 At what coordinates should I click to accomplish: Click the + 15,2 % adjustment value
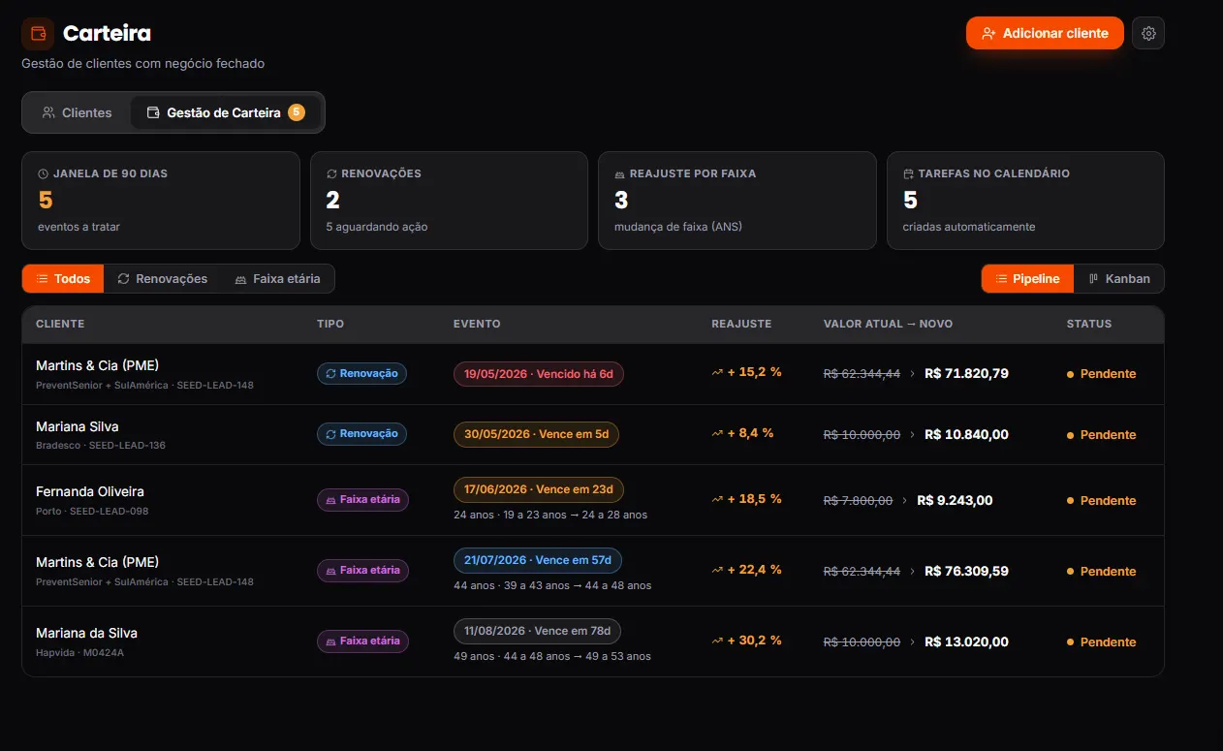[x=746, y=372]
